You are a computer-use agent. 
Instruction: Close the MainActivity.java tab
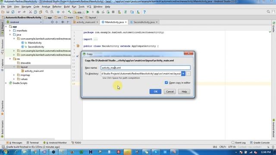pyautogui.click(x=125, y=22)
